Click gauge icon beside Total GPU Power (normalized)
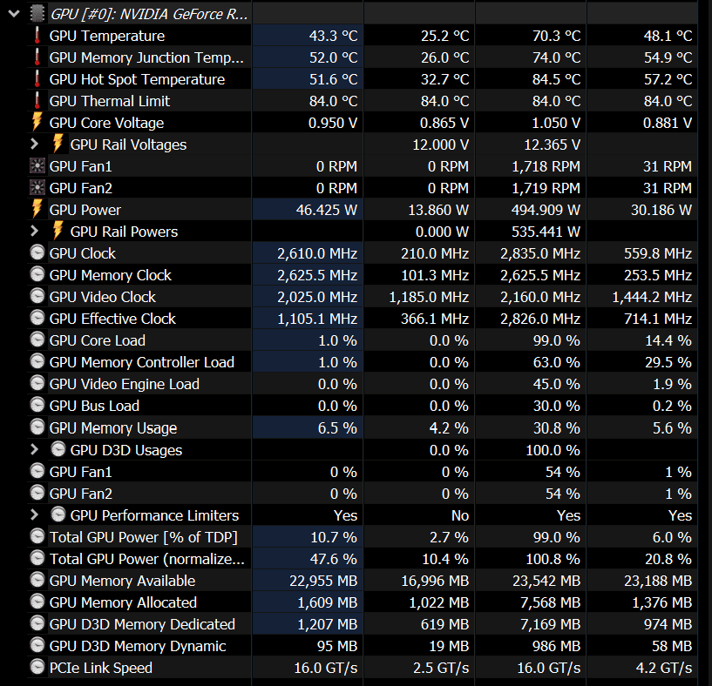The image size is (712, 686). pyautogui.click(x=37, y=558)
